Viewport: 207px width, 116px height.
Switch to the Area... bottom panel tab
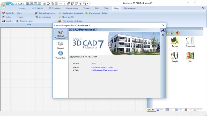click(x=179, y=110)
